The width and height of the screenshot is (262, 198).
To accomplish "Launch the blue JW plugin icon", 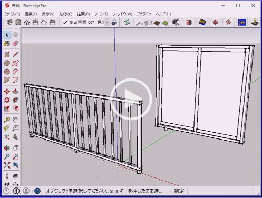I will coord(242,22).
